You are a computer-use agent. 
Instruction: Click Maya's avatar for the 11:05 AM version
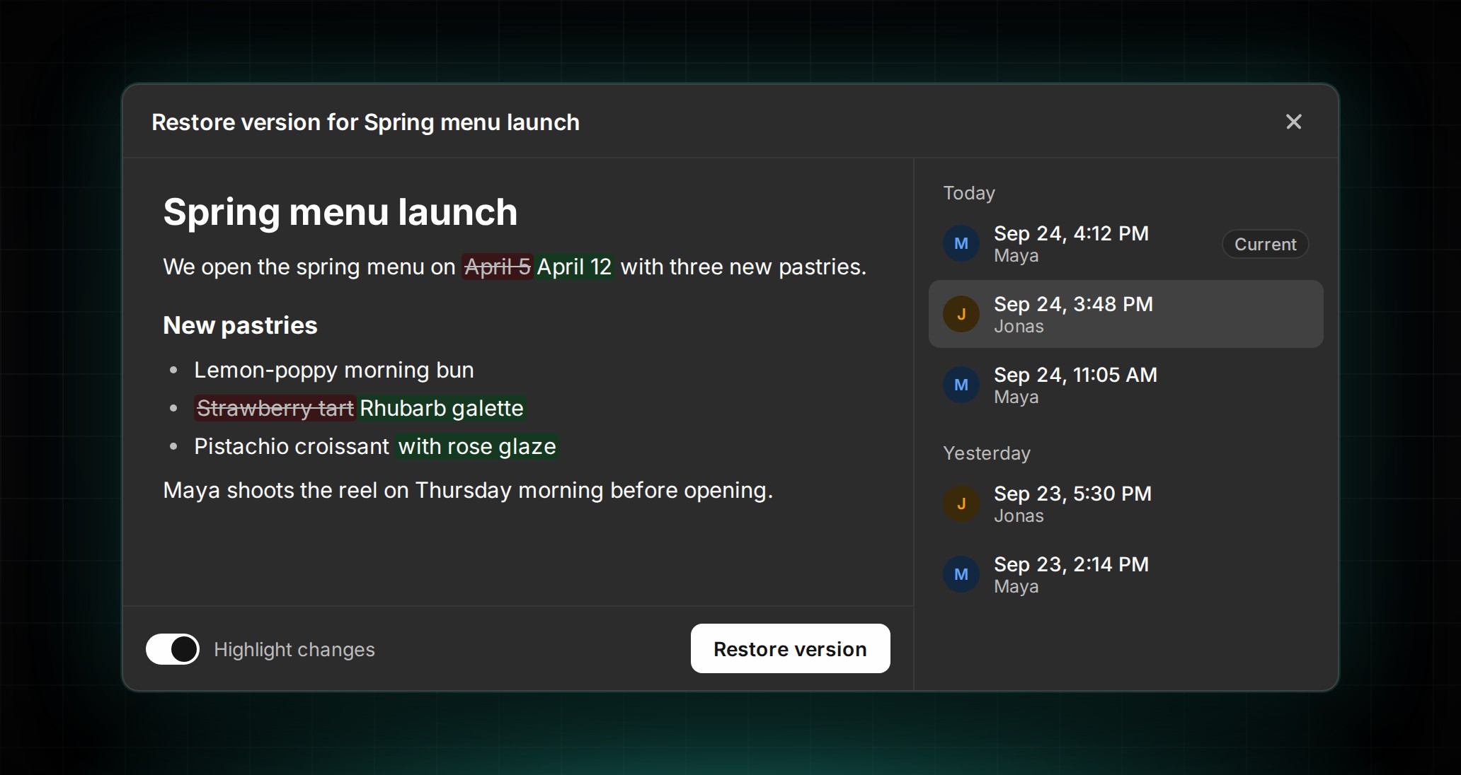(961, 385)
